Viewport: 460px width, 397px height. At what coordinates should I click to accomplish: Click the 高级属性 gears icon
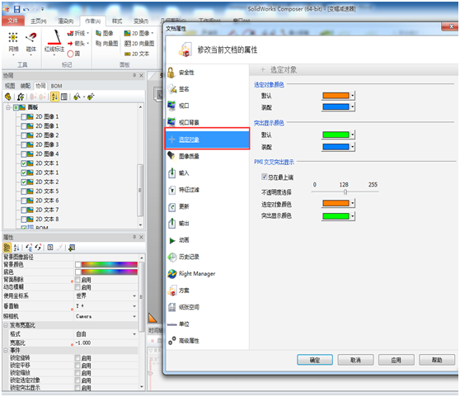(x=172, y=341)
